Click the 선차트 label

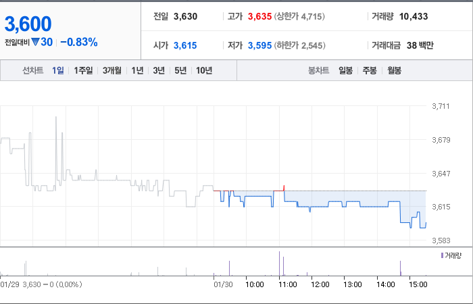click(33, 70)
